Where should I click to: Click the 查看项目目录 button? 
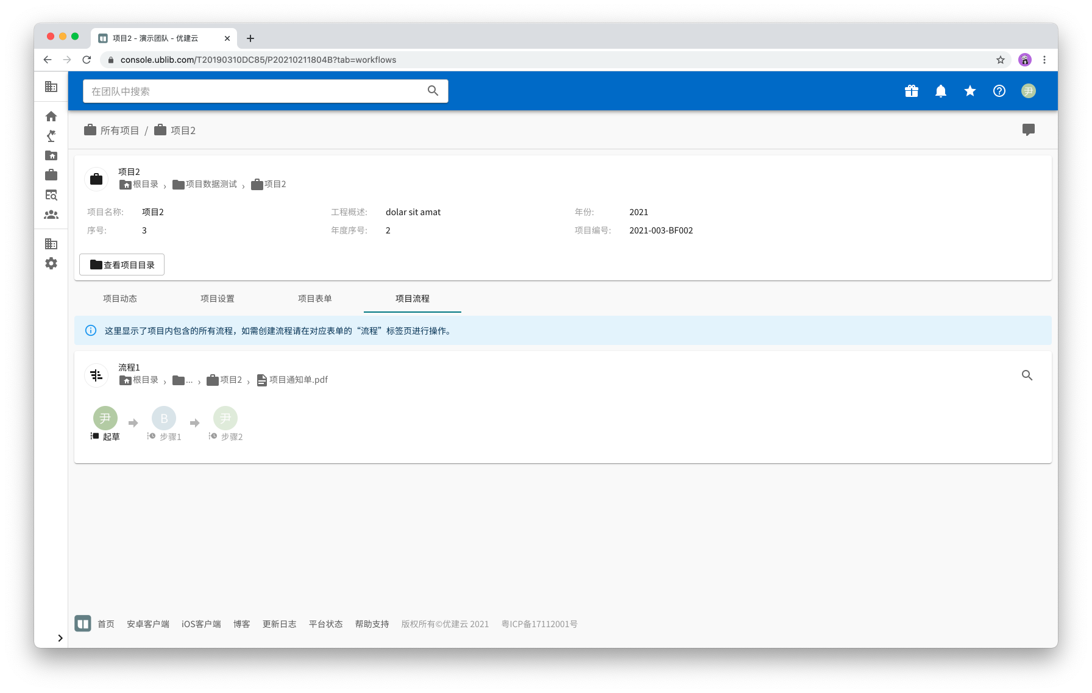point(122,265)
